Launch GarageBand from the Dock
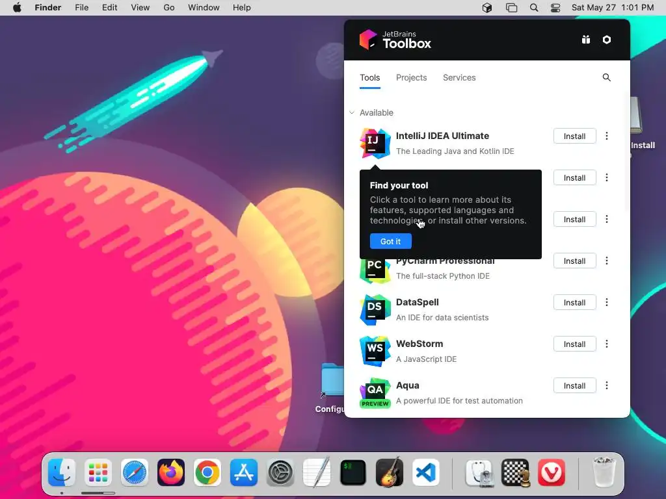The height and width of the screenshot is (499, 666). coord(390,472)
